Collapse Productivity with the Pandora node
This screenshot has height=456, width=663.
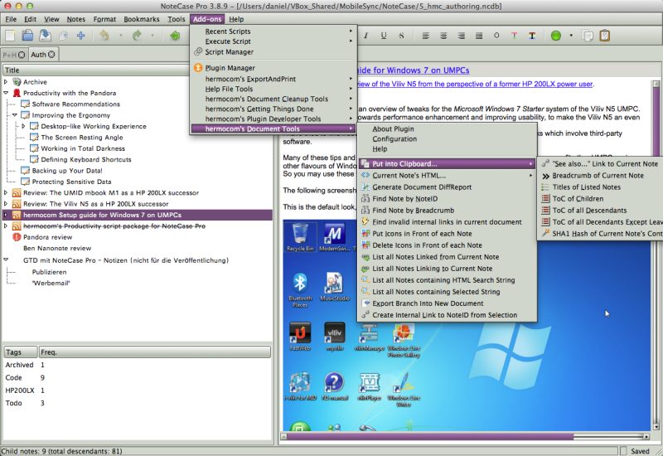pos(6,93)
